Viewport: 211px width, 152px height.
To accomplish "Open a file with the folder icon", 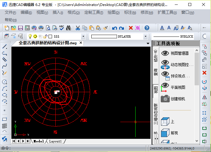I will pos(13,28).
